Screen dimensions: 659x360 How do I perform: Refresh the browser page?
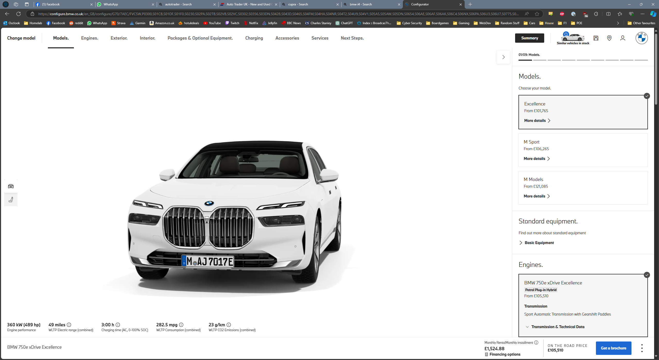[18, 14]
